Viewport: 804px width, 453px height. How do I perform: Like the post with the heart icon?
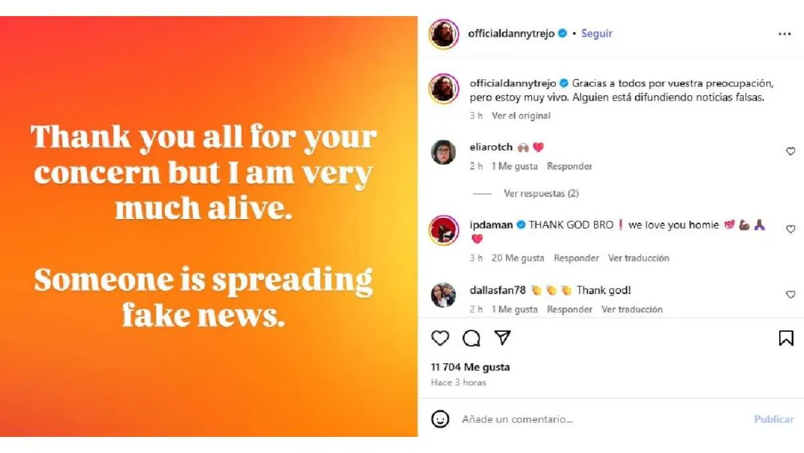[x=440, y=338]
